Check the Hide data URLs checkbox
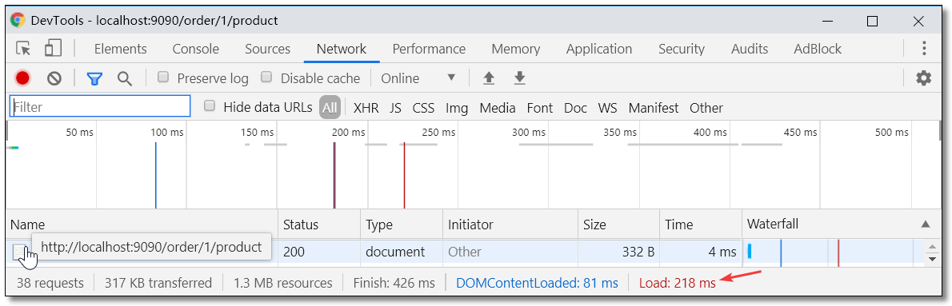Image resolution: width=952 pixels, height=306 pixels. 210,106
